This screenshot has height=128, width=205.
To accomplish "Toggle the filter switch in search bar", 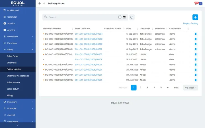I will pos(124,17).
